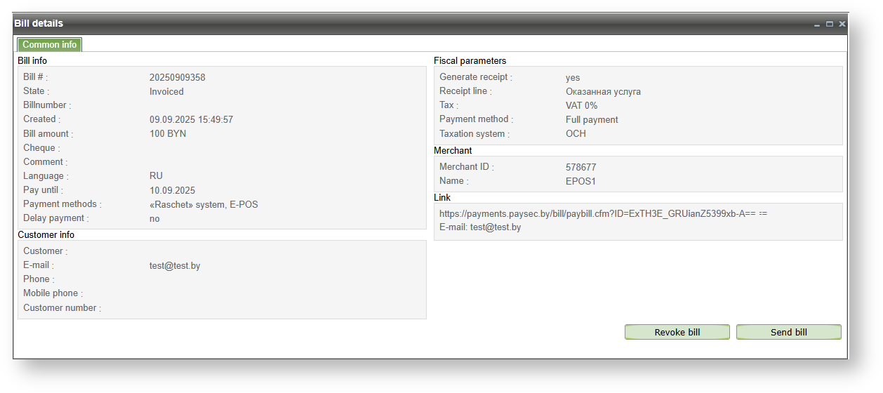Open the paybill.cfm payment link

tap(603, 213)
